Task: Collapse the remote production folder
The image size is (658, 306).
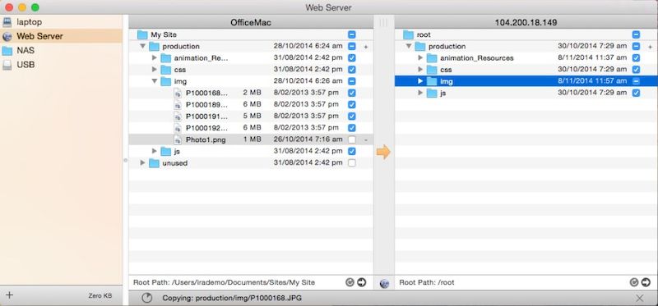Action: [409, 46]
